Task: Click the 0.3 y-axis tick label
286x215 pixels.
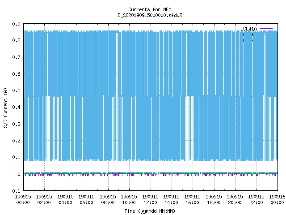Action: point(17,124)
